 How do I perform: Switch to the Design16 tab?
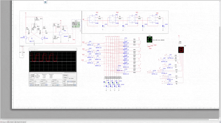[x=4, y=122]
